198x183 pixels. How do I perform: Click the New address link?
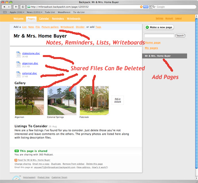[84, 167]
